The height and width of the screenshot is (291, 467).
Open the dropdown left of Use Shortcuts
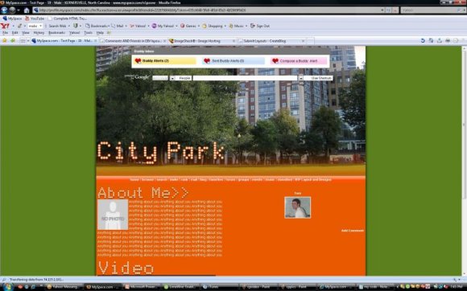(301, 78)
